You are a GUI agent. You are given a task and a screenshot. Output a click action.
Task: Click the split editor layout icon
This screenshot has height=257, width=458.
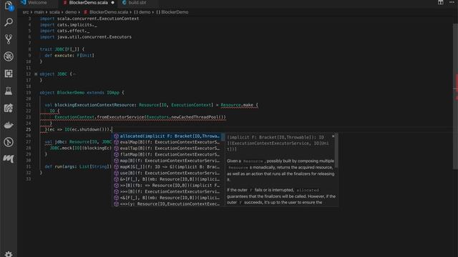tap(440, 2)
